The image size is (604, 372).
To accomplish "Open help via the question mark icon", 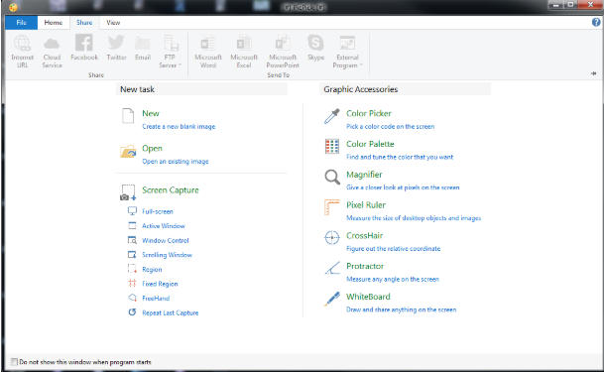I will point(596,23).
